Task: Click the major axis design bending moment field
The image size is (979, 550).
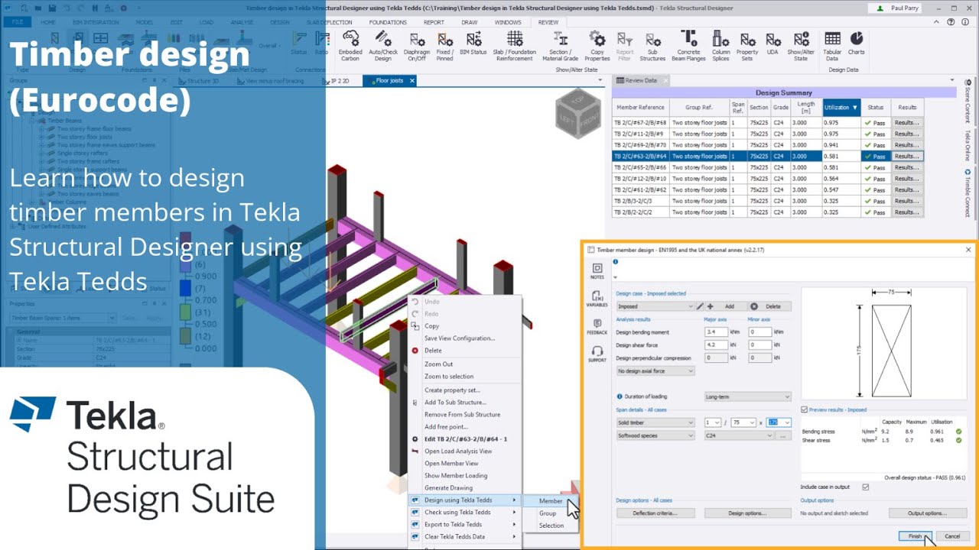Action: (716, 332)
